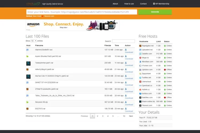
Task: Sort table by Filesize column header
Action: 108,45
